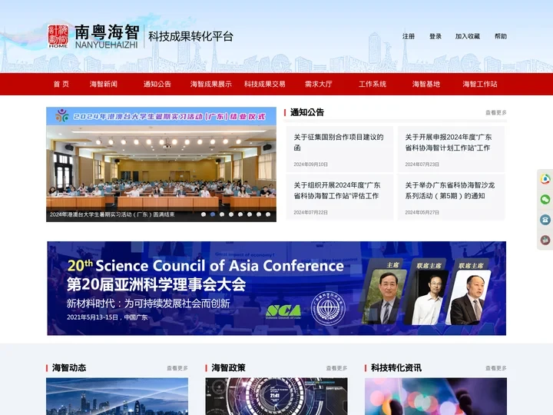553x415 pixels.
Task: Click 查看更多 beside 科技转化资讯
Action: (x=496, y=368)
